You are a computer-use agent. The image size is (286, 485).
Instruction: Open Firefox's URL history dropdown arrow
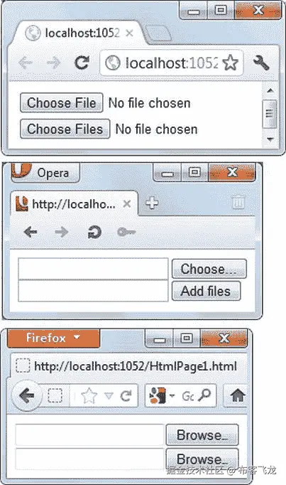pyautogui.click(x=109, y=396)
